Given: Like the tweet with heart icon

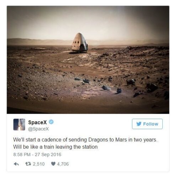Looking at the screenshot, I should tap(53, 164).
